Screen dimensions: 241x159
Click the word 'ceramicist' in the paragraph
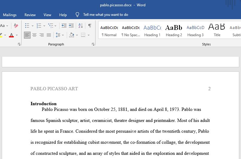pos(102,120)
